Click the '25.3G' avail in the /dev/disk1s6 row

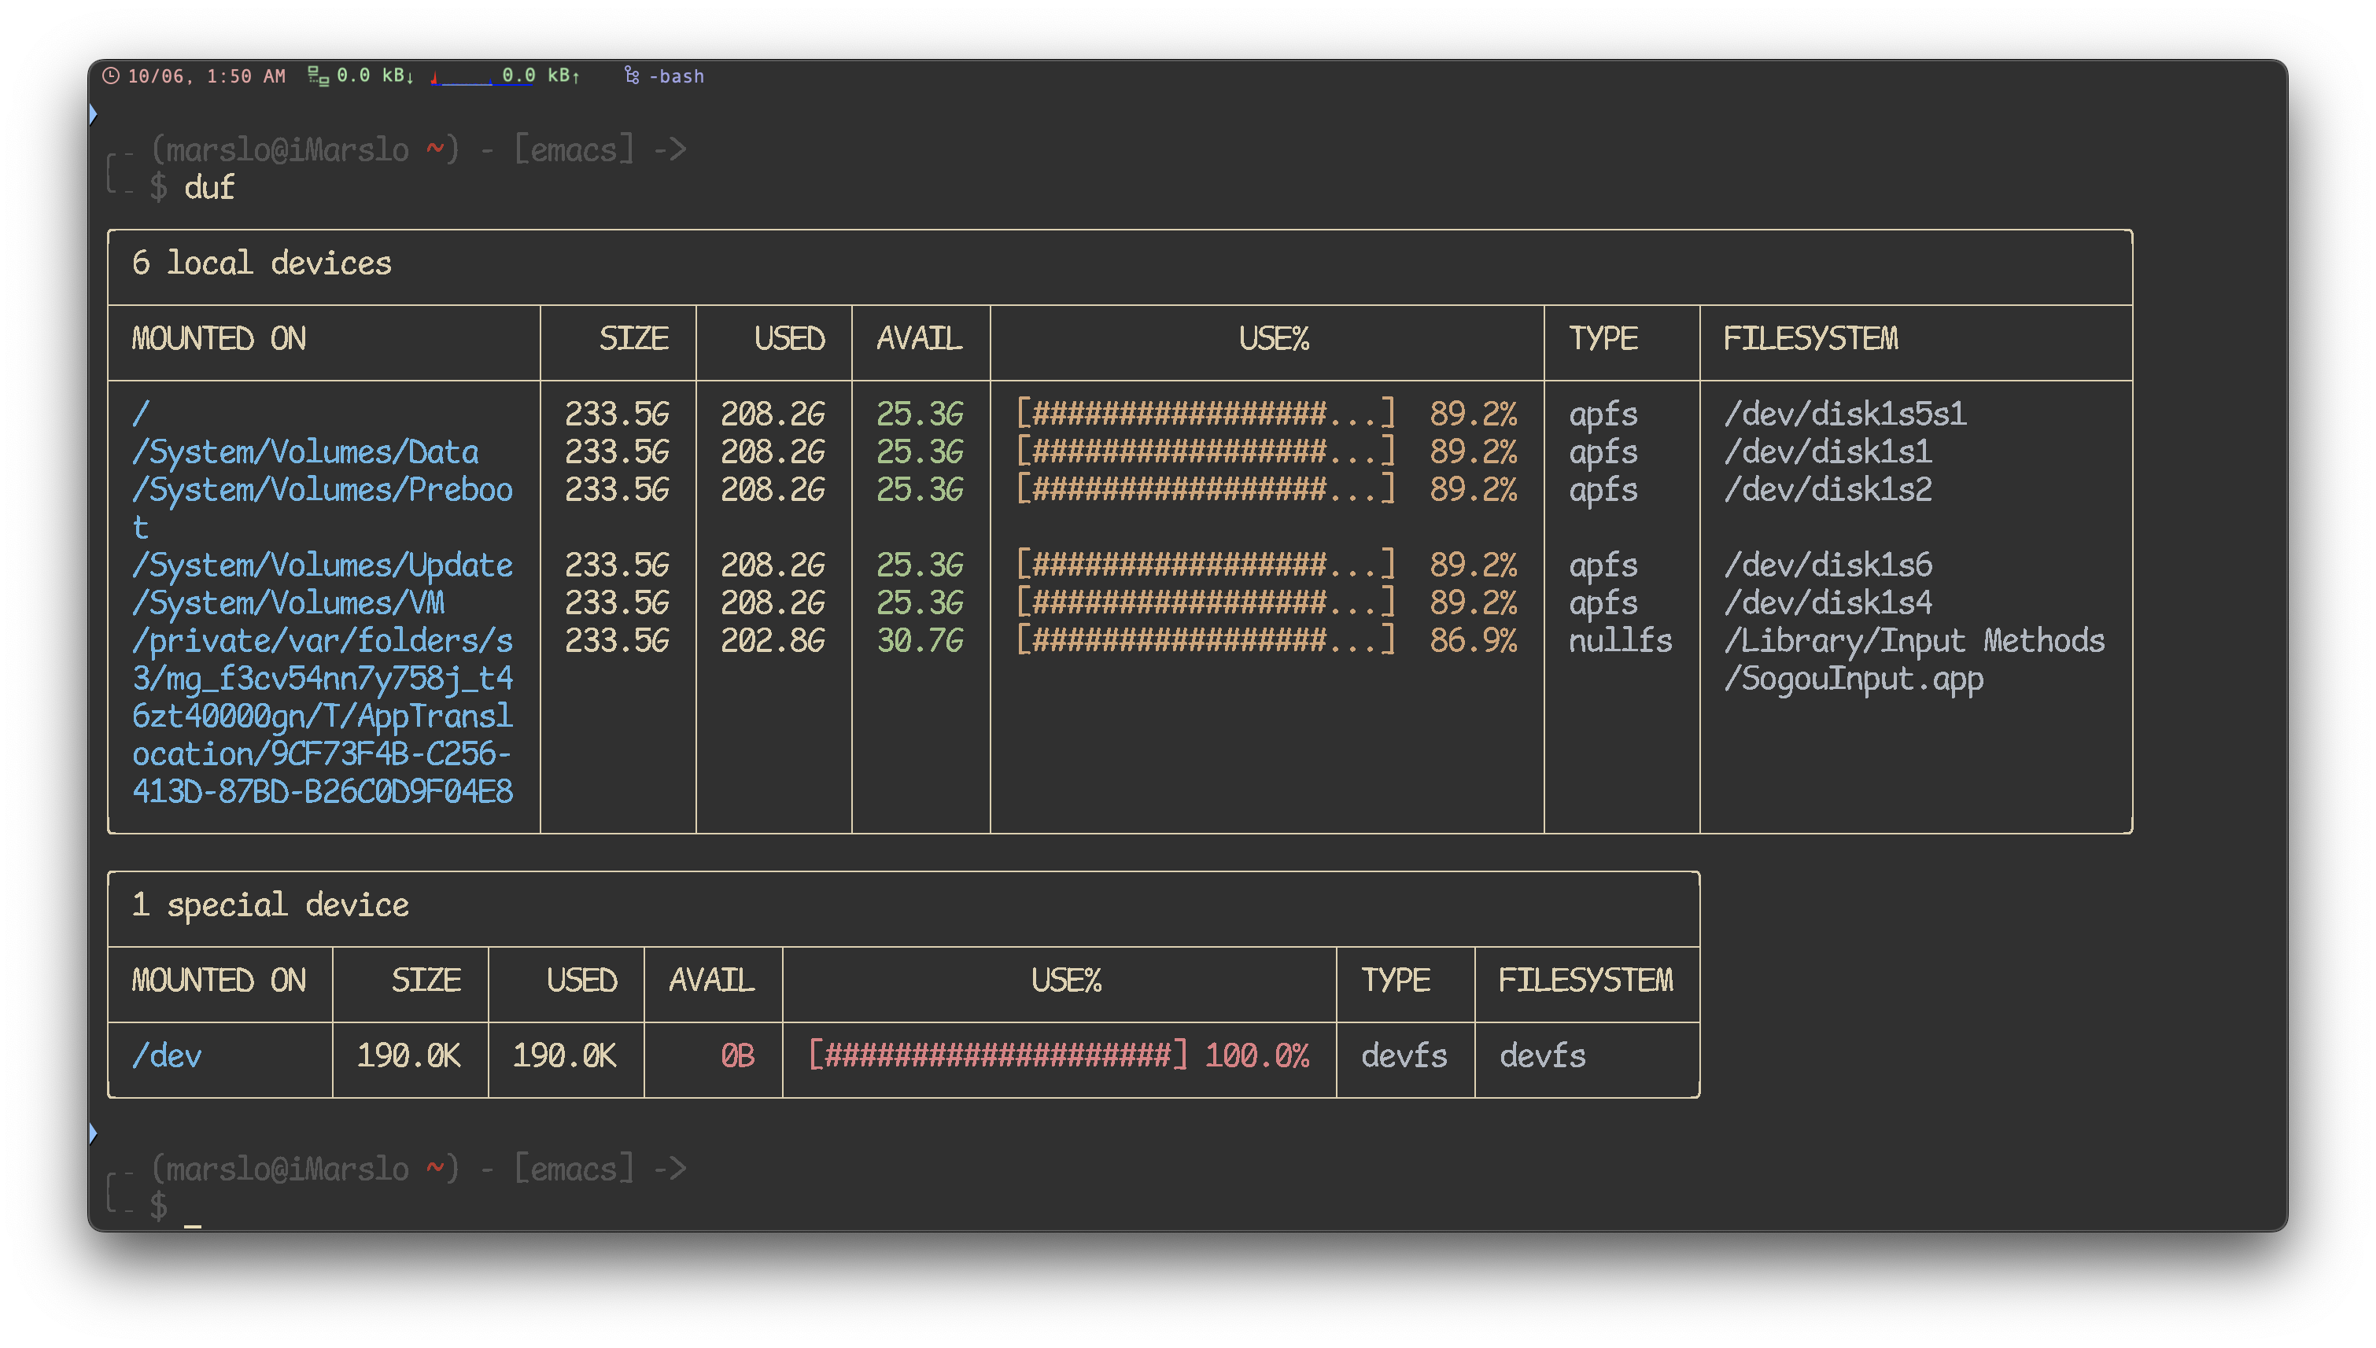921,565
